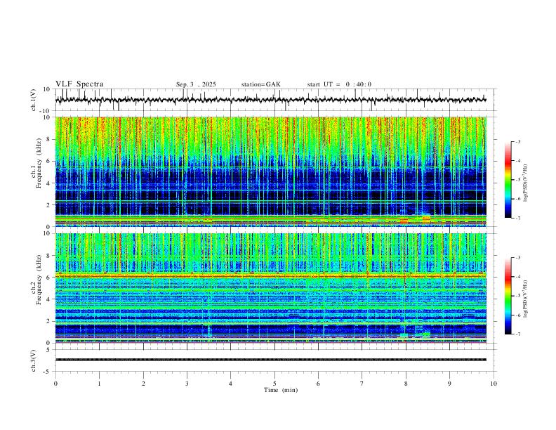Click the date 'Sep. 3 , 2025'

[196, 84]
